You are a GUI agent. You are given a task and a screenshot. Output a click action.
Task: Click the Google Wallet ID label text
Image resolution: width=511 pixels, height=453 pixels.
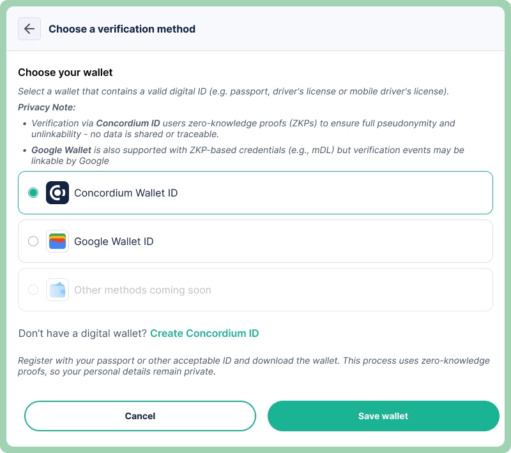112,241
